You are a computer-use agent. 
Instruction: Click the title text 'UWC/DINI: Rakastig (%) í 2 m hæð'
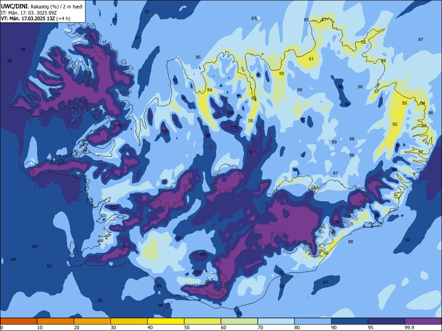42,7
